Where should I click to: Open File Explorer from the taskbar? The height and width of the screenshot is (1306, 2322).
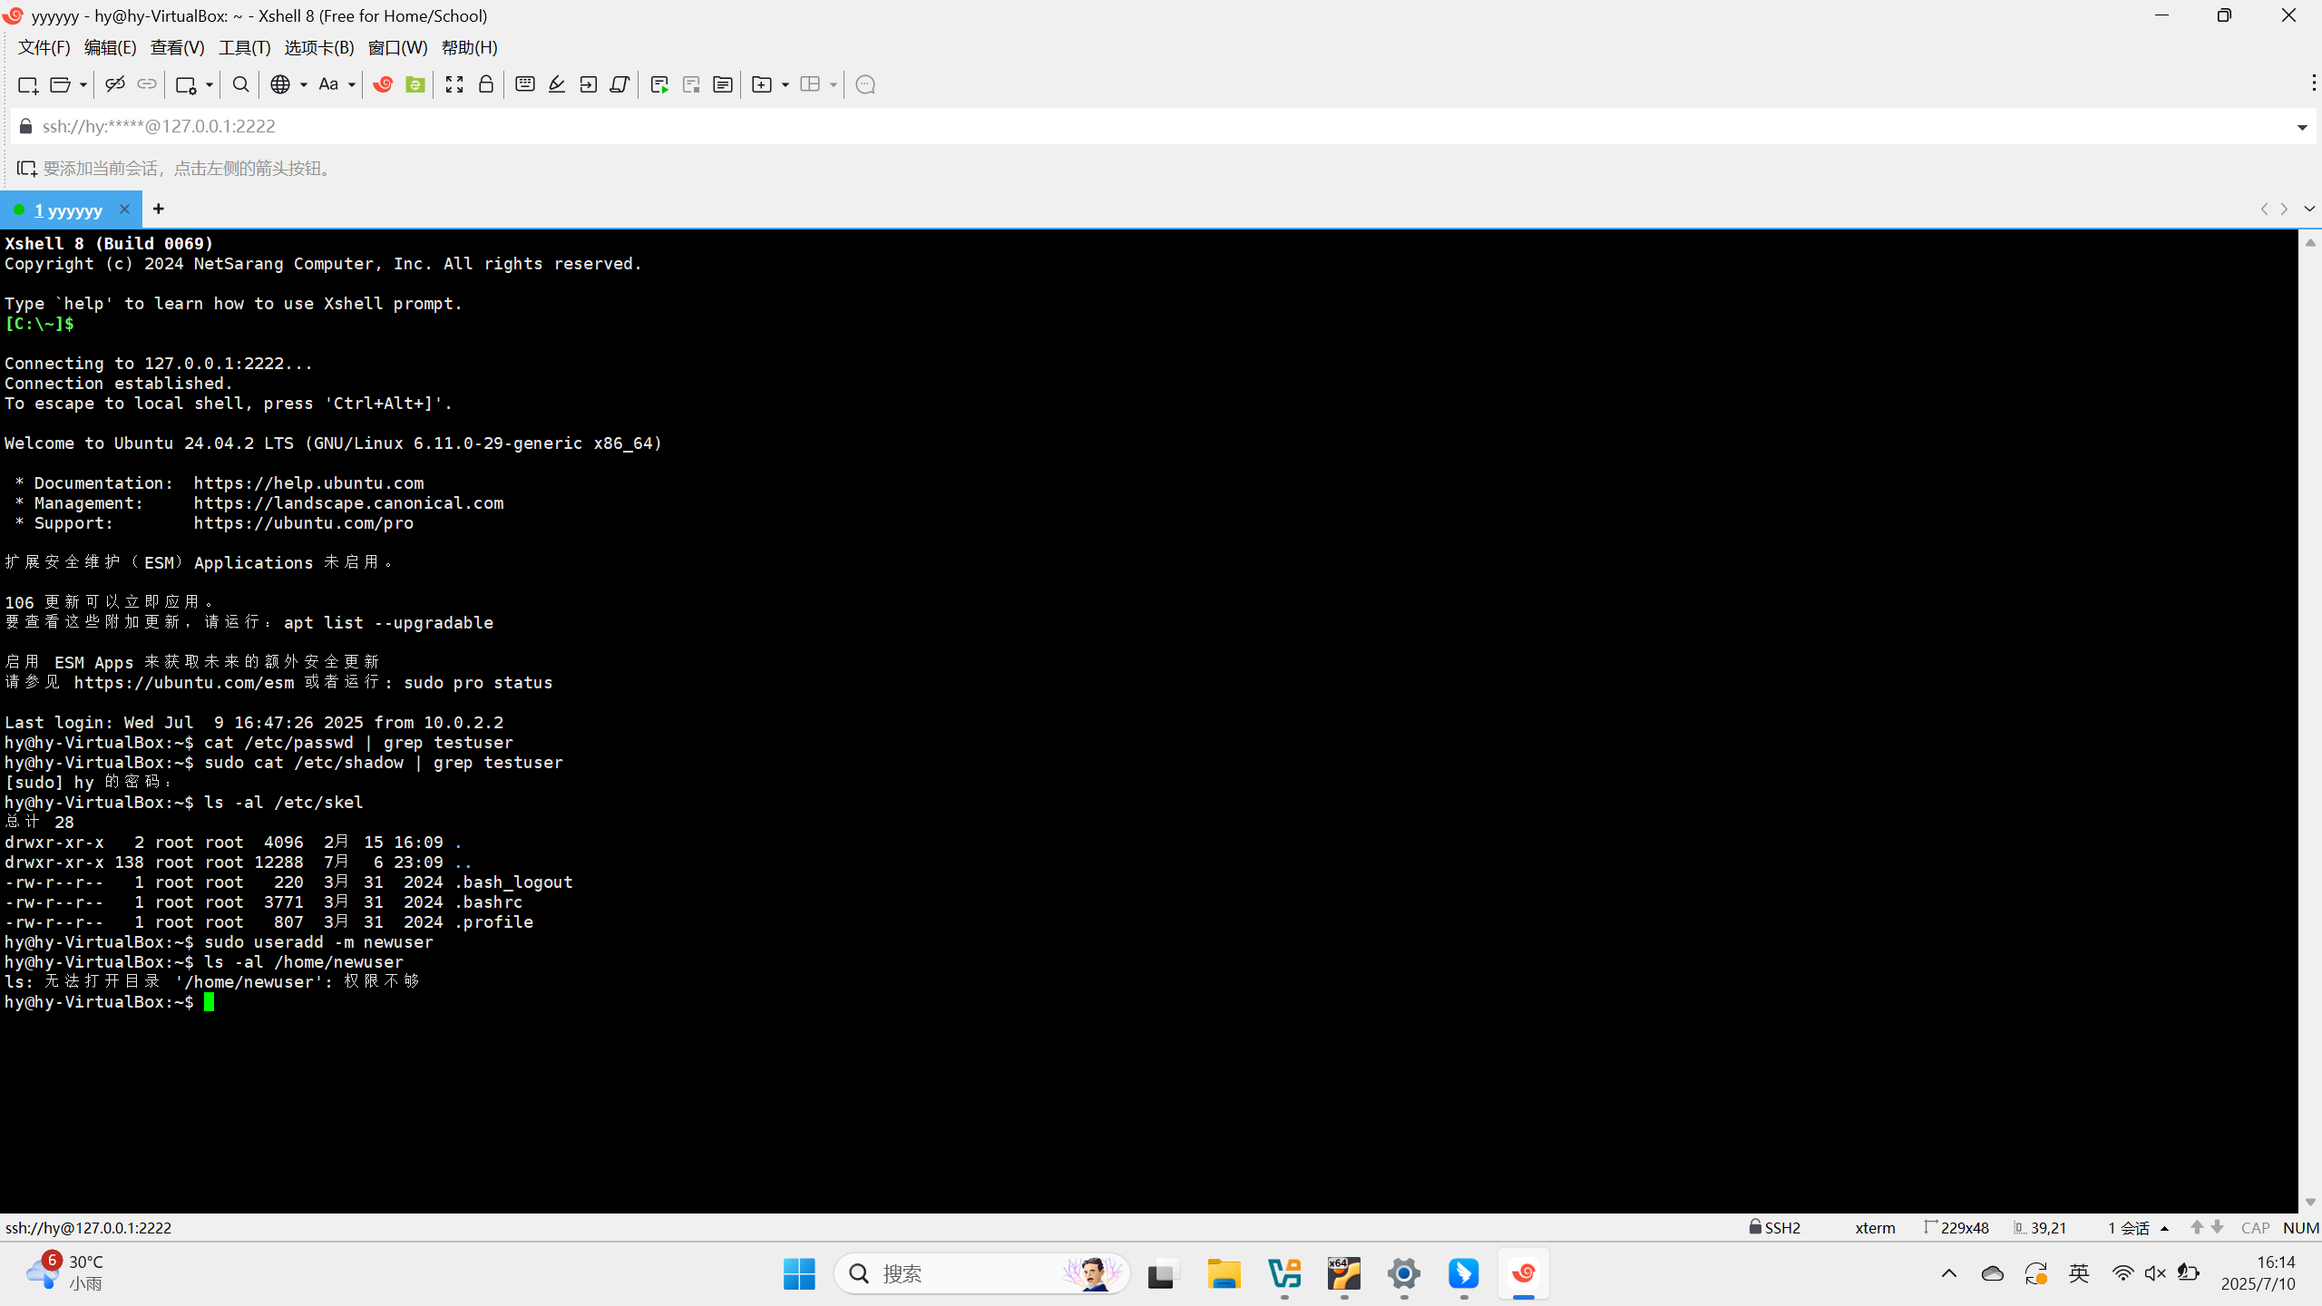pos(1224,1273)
